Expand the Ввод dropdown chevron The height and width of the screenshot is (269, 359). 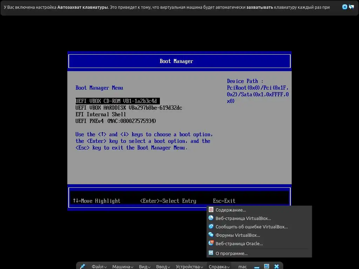(x=169, y=267)
